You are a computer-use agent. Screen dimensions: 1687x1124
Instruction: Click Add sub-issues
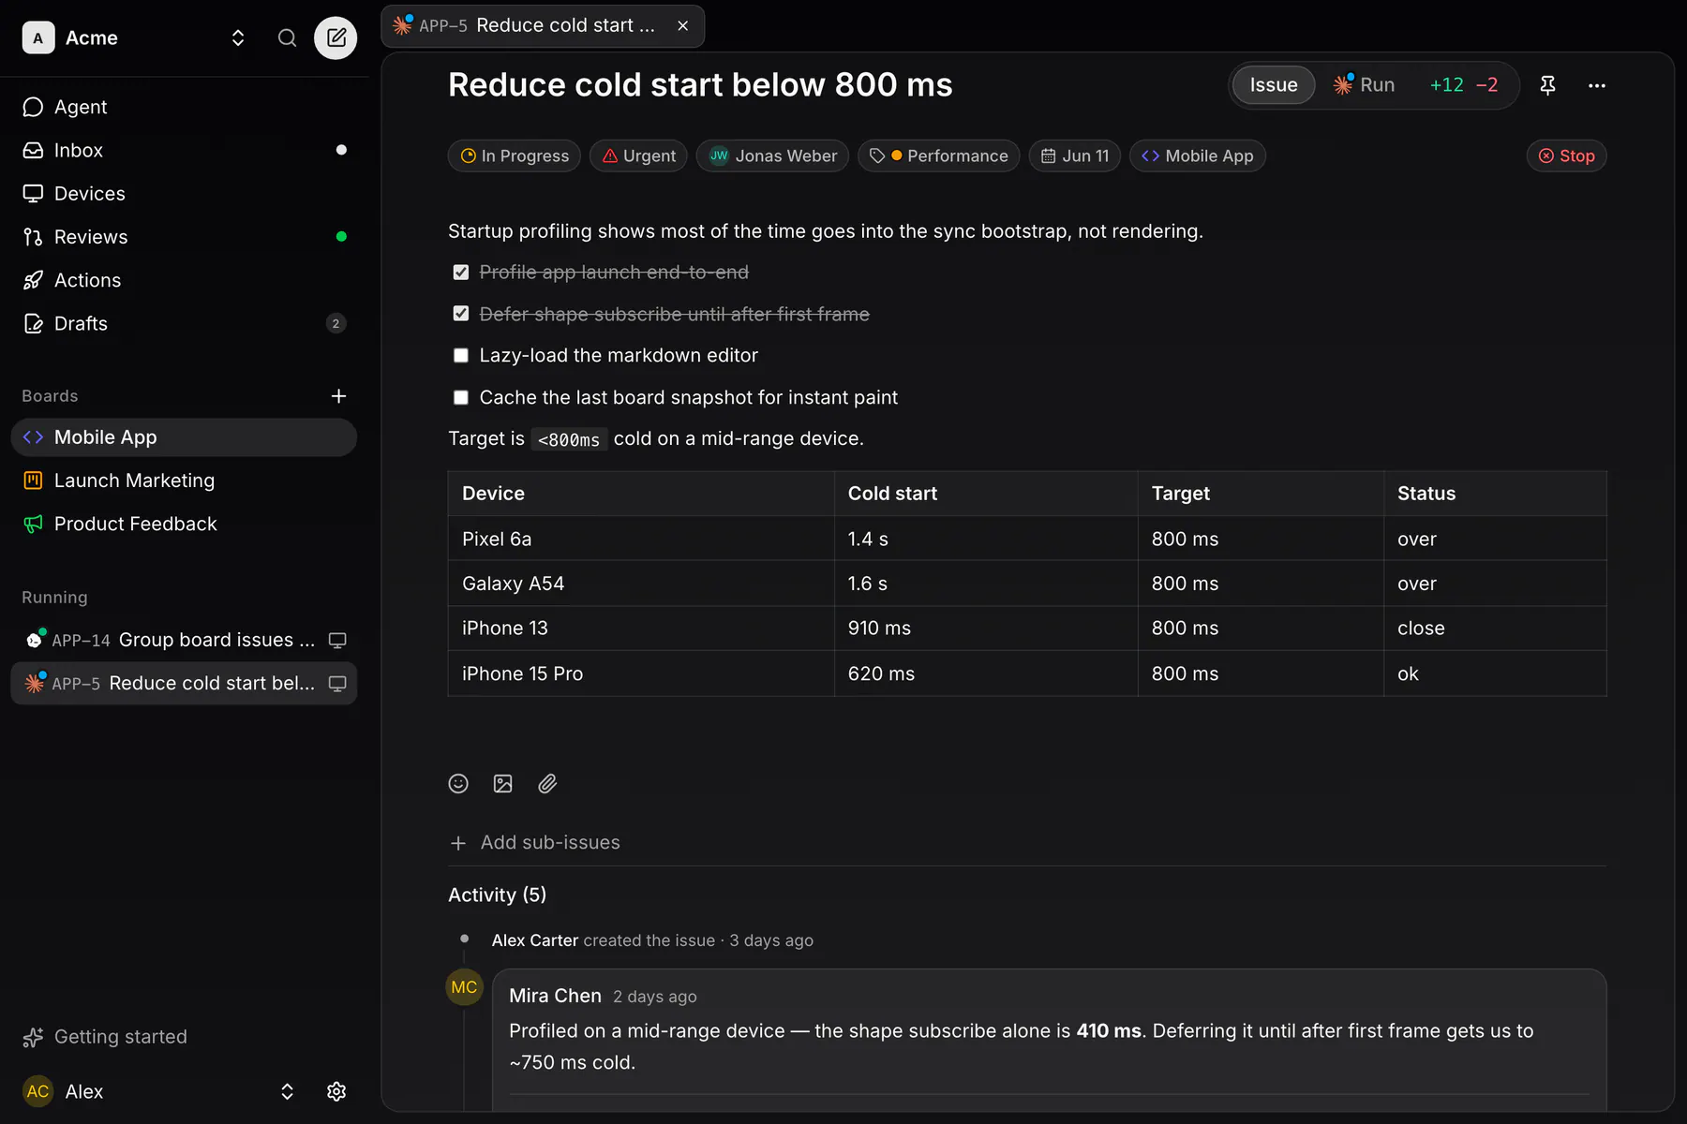coord(535,843)
